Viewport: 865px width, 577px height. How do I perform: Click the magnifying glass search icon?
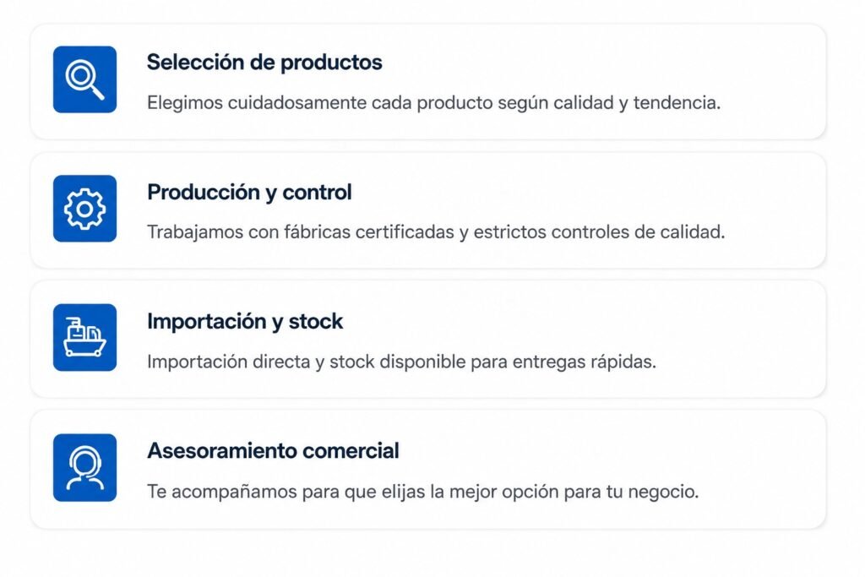[x=84, y=79]
